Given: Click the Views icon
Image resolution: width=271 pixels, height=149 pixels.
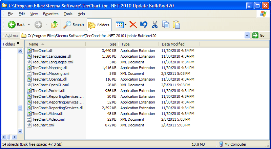Looking at the screenshot, I should click(120, 25).
